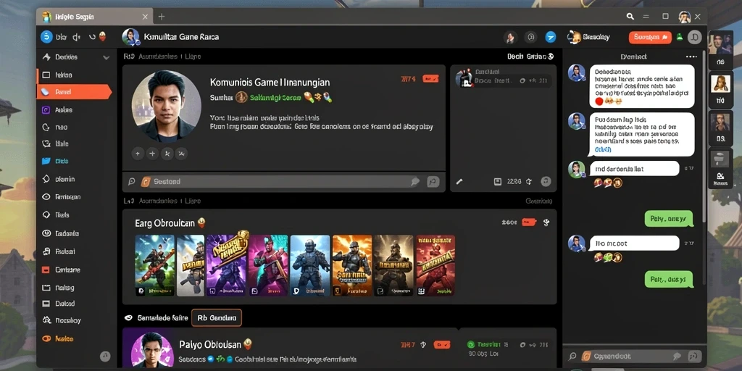Click the pencil edit icon below side panel
This screenshot has height=371, width=742.
pos(459,181)
